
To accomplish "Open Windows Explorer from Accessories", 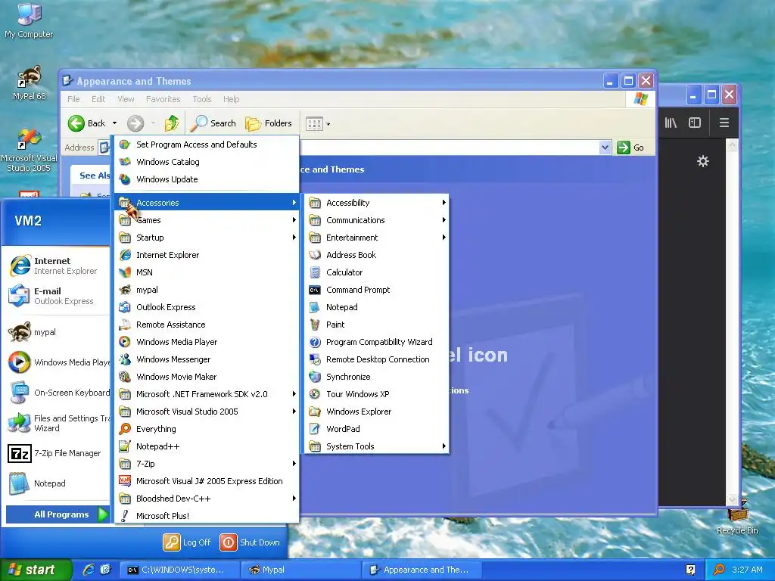I will [376, 411].
